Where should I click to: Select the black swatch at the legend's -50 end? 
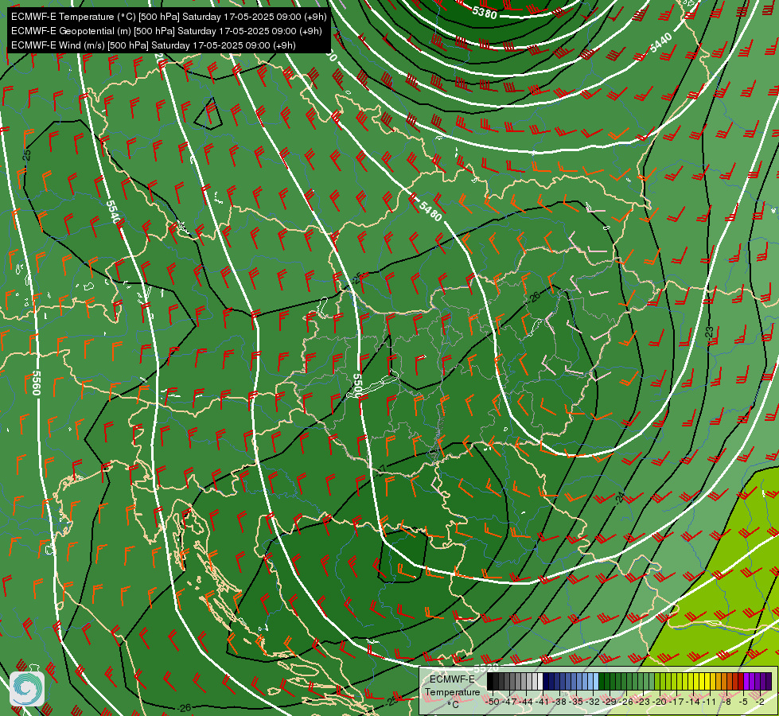(x=490, y=681)
